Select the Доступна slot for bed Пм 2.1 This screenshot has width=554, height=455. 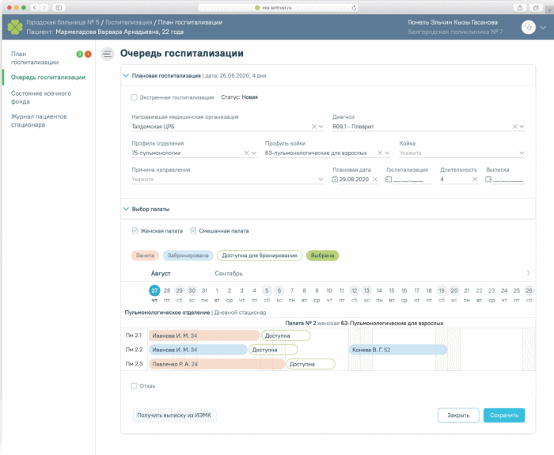tap(286, 336)
